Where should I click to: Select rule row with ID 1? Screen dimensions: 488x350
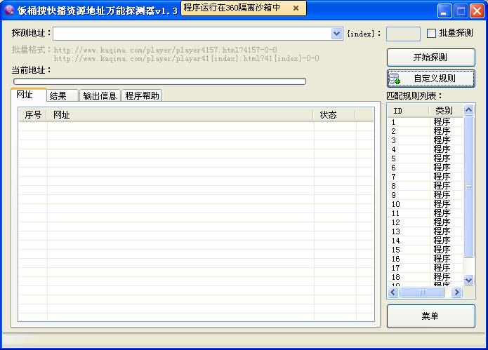[x=426, y=122]
